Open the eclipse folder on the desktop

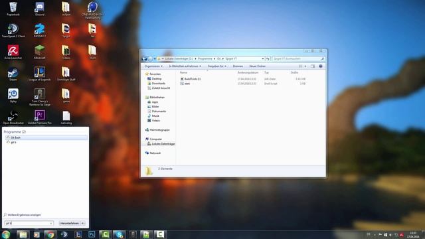tap(66, 9)
